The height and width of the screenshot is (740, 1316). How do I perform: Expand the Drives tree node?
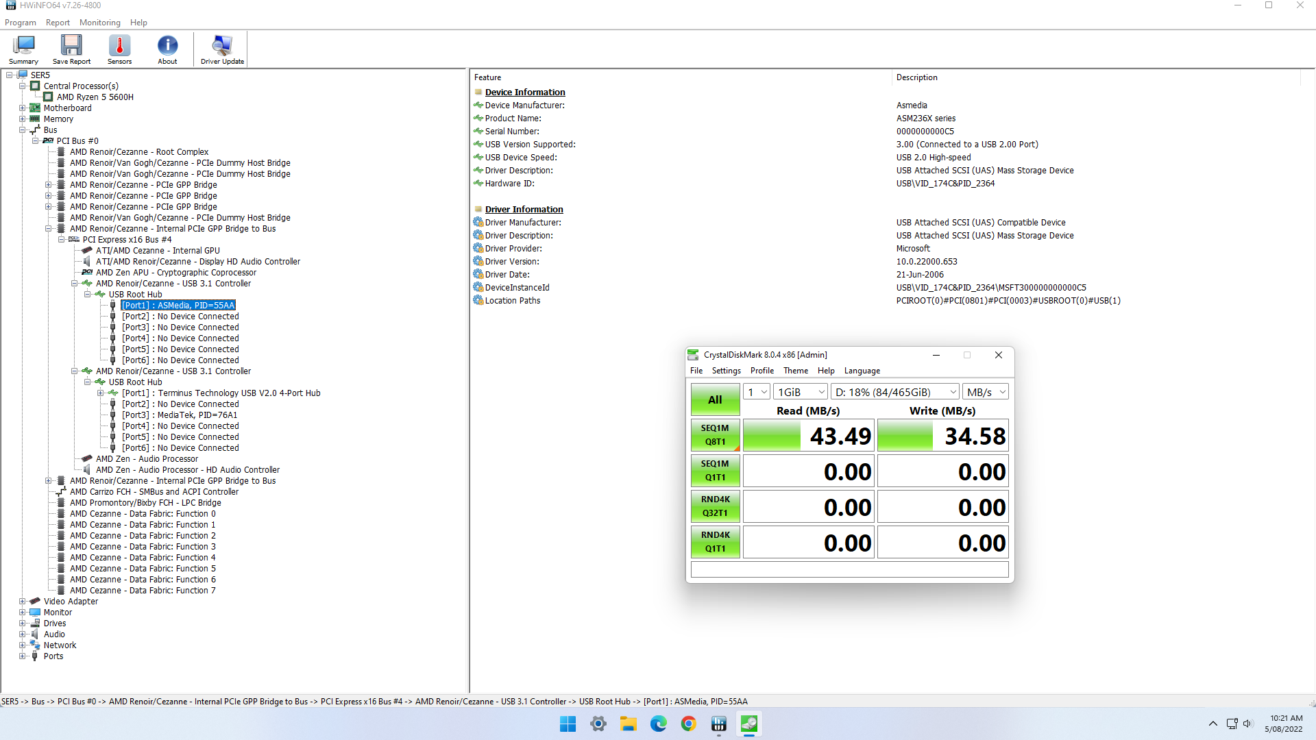23,624
